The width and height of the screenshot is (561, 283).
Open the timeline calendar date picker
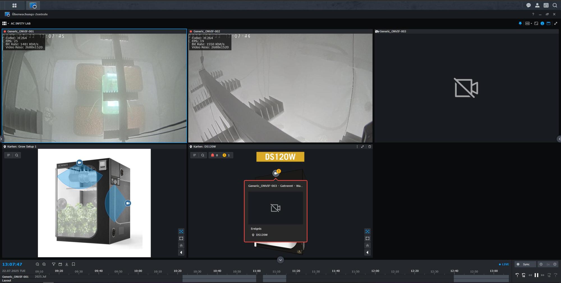coord(60,264)
